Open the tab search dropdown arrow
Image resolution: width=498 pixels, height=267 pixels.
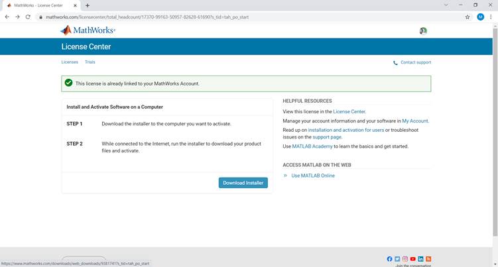click(446, 5)
